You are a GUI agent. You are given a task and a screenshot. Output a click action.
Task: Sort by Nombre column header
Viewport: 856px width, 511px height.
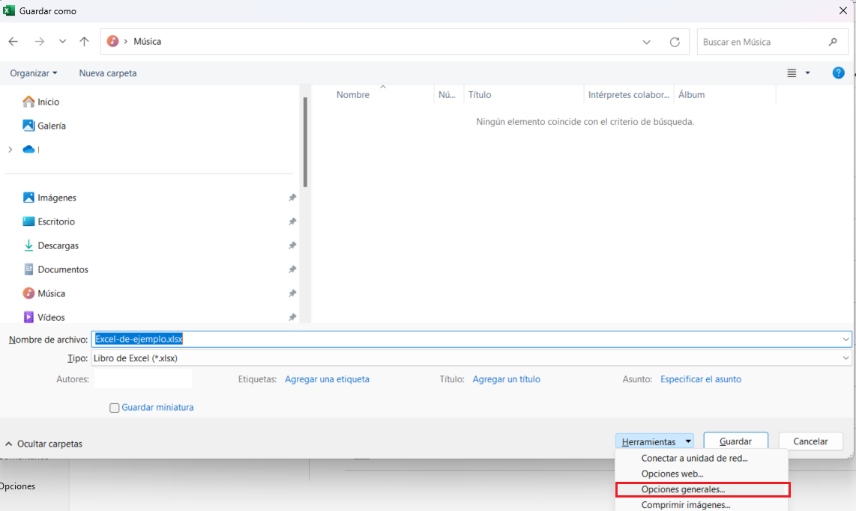(x=353, y=95)
